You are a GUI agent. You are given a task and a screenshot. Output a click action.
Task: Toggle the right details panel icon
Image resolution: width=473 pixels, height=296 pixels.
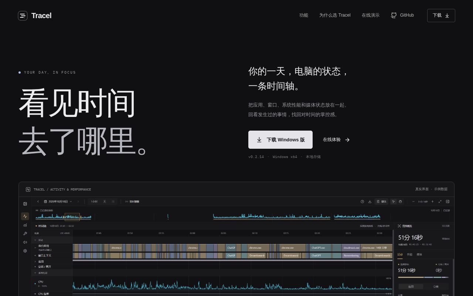448,202
